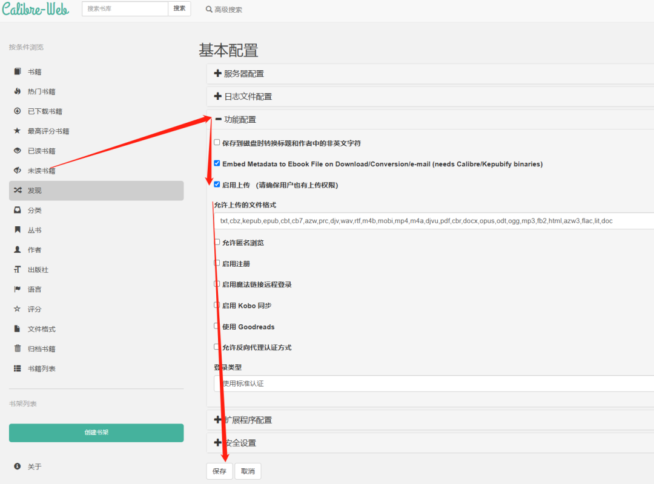Enable the 允许匿名浏览 checkbox

point(217,242)
